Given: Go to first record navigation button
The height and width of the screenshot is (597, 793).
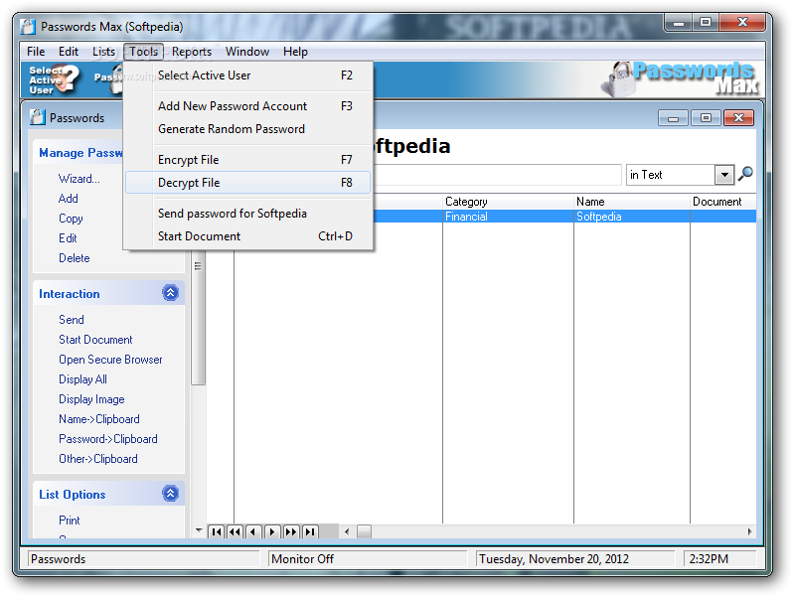Looking at the screenshot, I should 217,531.
